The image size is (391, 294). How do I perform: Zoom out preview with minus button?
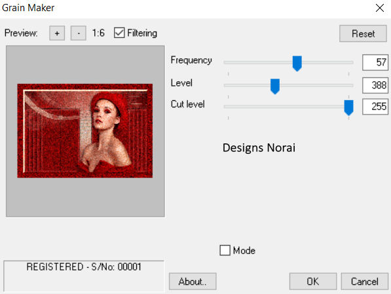click(79, 33)
